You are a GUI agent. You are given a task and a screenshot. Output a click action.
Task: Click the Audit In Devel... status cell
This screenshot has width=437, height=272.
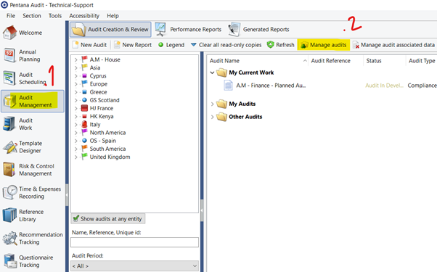[x=384, y=86]
